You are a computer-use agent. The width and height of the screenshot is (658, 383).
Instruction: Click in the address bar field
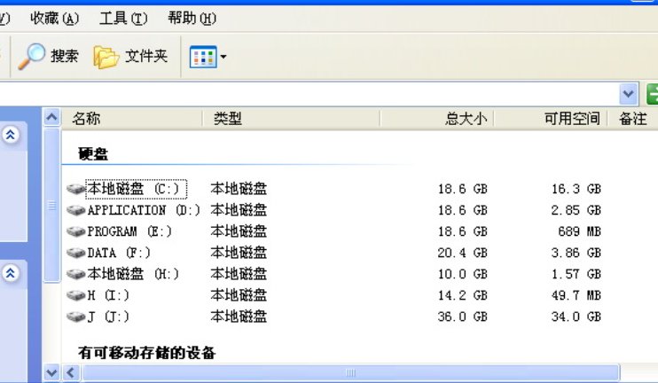309,94
